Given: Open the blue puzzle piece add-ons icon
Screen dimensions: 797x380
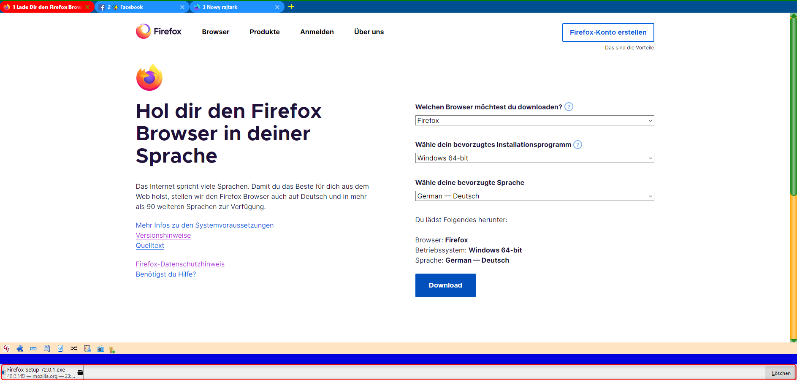Looking at the screenshot, I should point(20,348).
